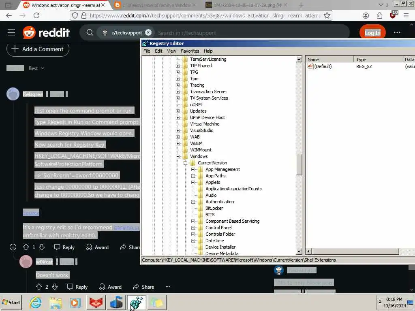Select the (Default) registry value
The image size is (415, 311).
[x=323, y=66]
